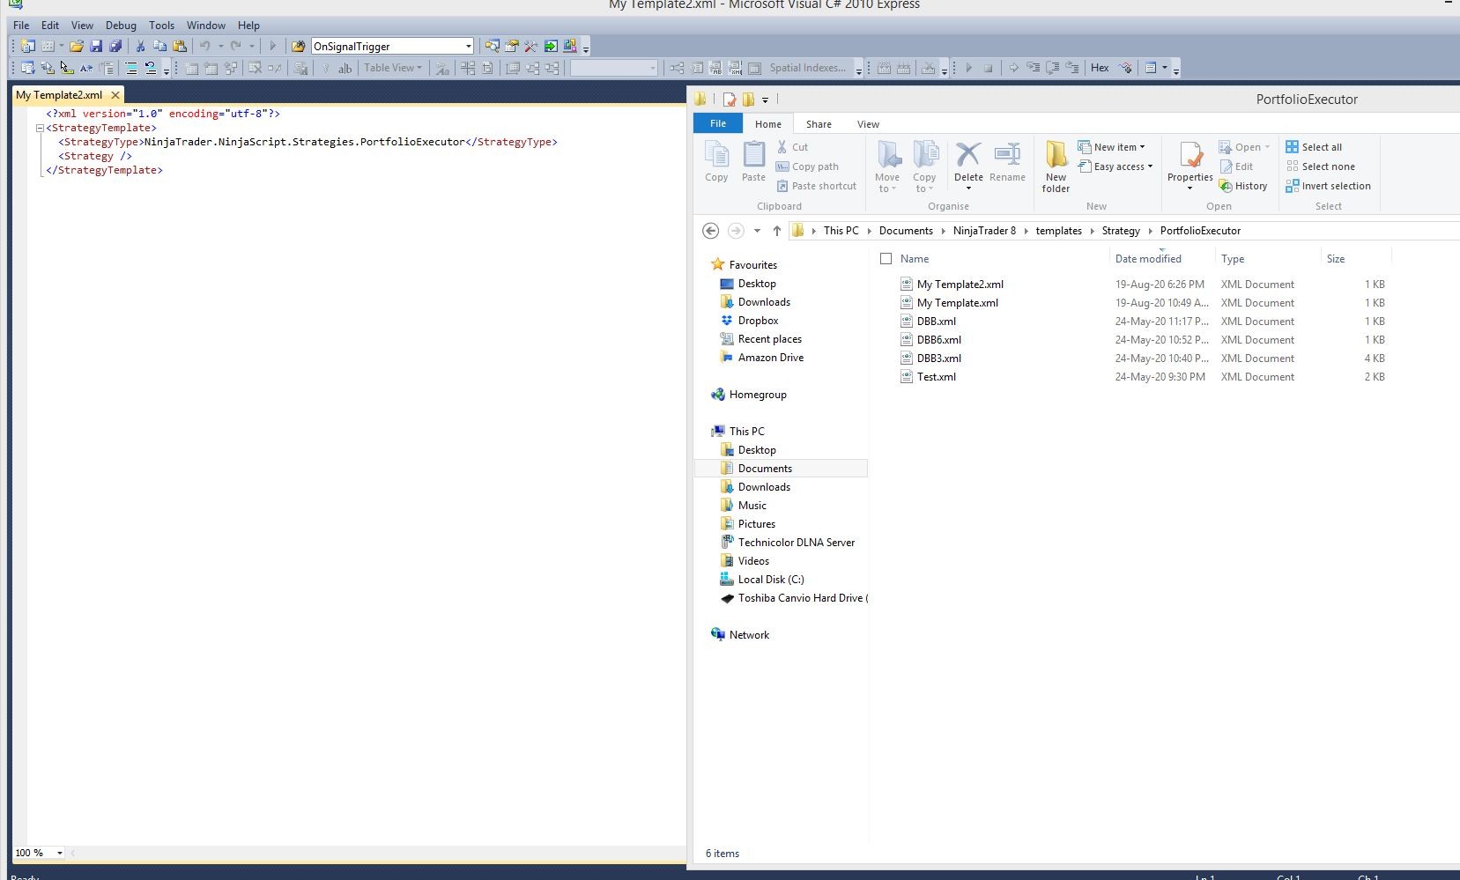
Task: Open Local Disk (C:) in navigation pane
Action: [x=771, y=580]
